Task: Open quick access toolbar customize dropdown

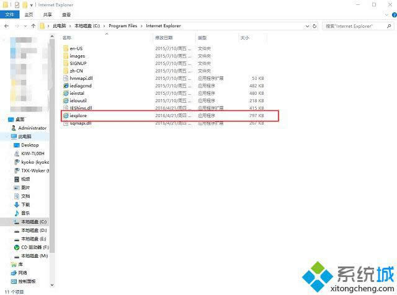Action: 31,5
